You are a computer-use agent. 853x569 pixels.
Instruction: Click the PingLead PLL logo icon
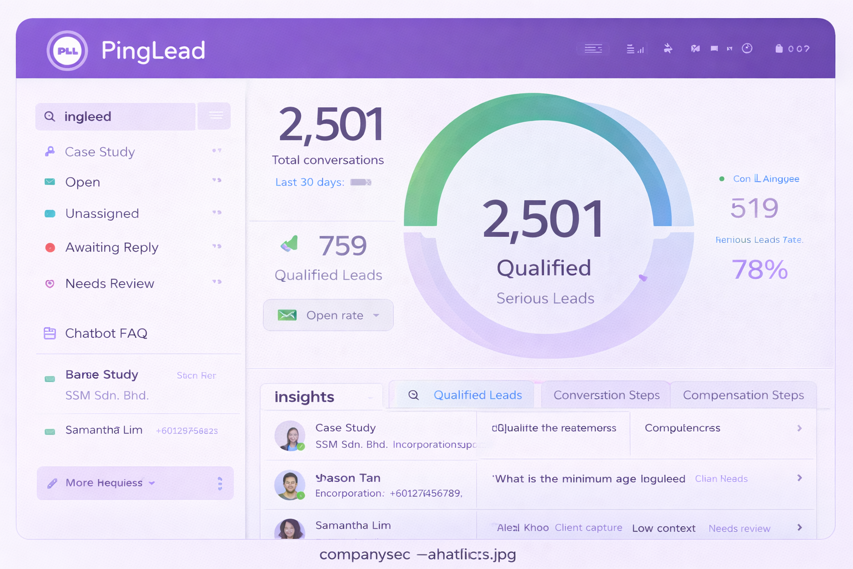pos(67,51)
